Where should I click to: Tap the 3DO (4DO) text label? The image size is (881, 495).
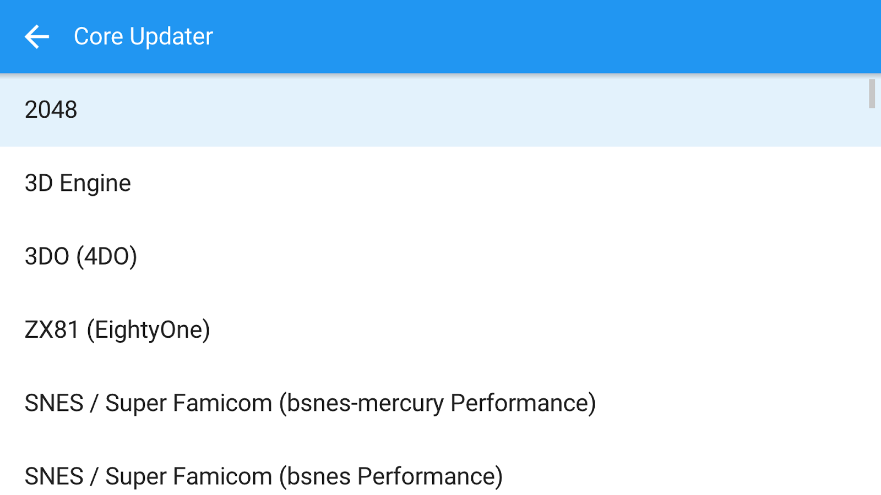click(x=81, y=256)
